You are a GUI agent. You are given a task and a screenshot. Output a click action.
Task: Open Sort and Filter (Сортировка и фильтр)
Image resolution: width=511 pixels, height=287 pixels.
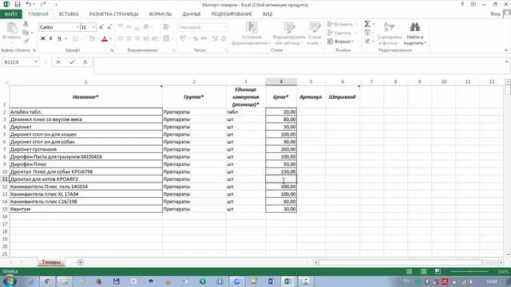389,33
